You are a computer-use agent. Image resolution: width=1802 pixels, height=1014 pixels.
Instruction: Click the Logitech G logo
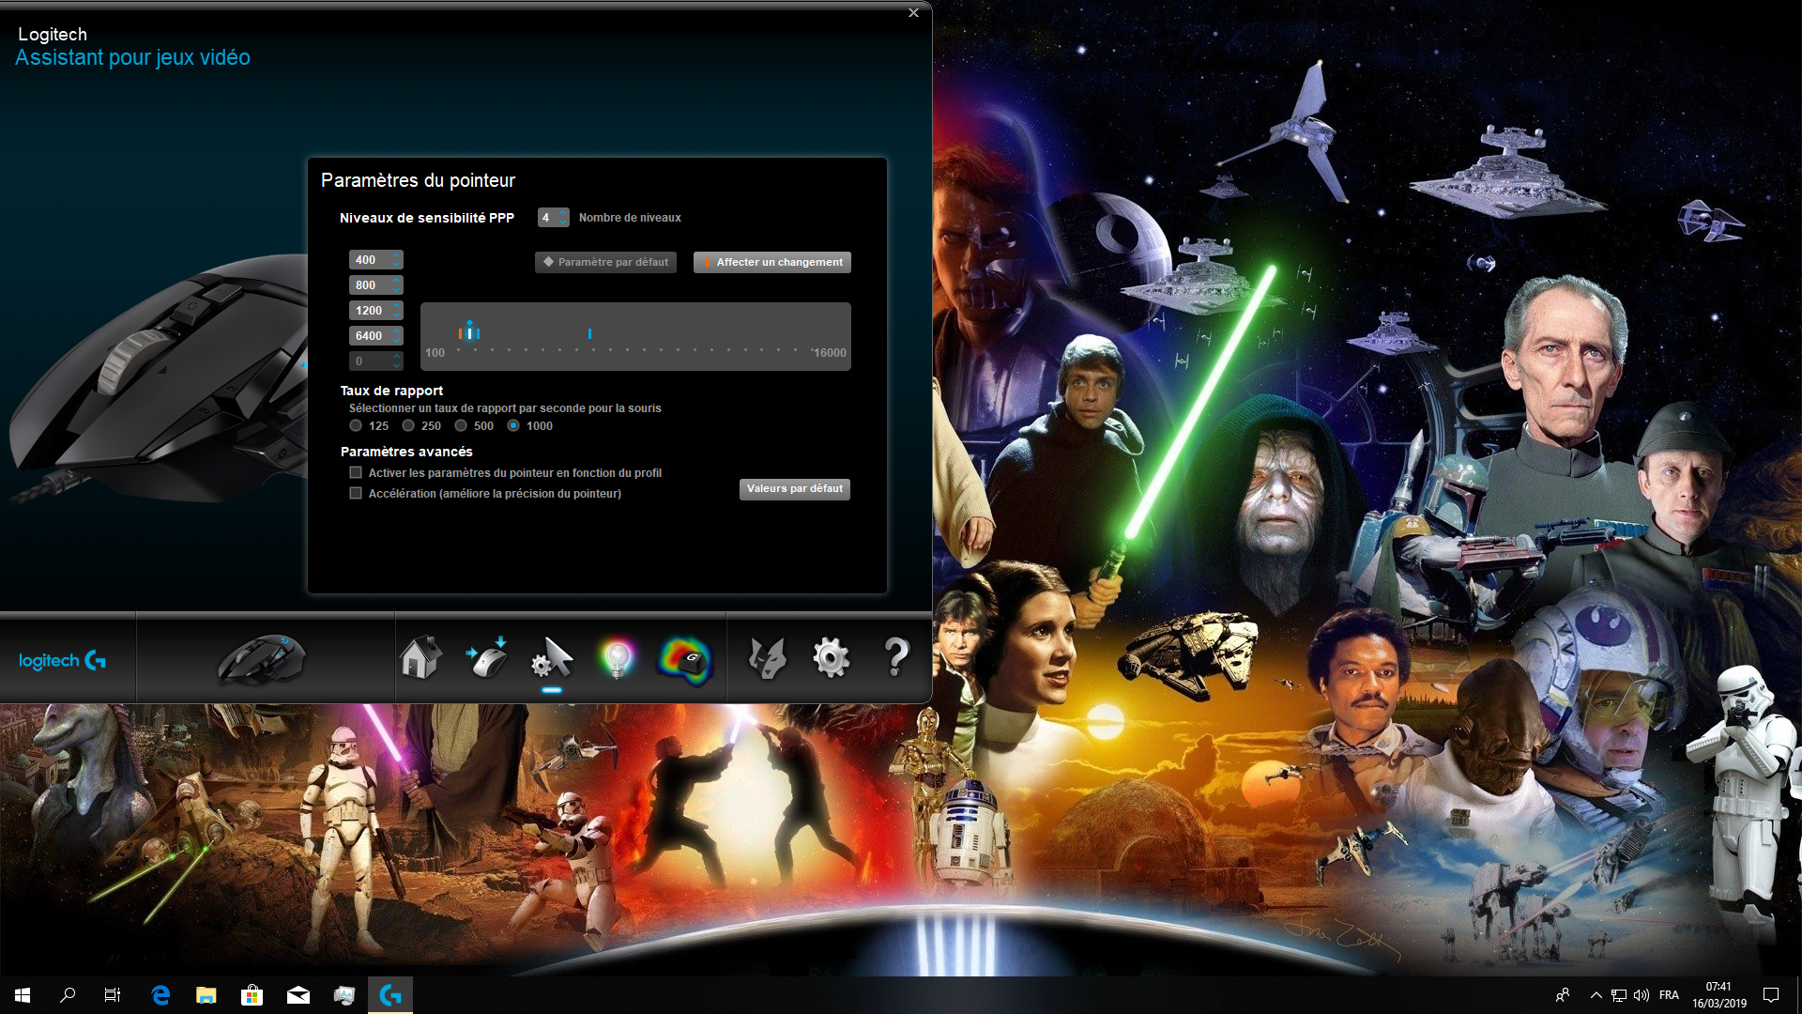coord(63,660)
